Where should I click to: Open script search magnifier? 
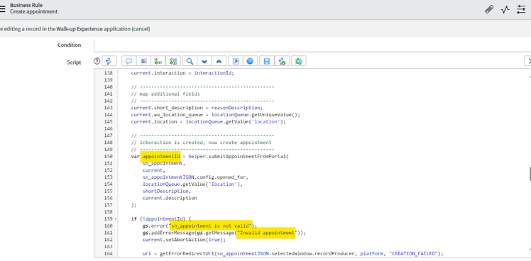click(190, 61)
